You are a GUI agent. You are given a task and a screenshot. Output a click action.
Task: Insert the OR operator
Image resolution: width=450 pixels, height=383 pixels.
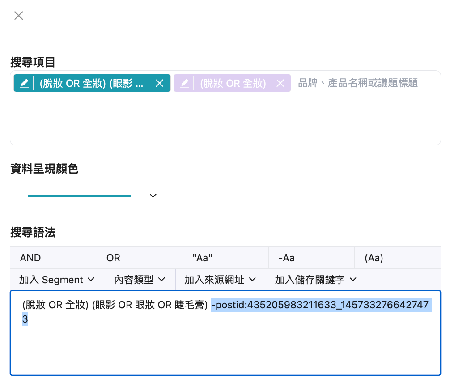coord(140,258)
